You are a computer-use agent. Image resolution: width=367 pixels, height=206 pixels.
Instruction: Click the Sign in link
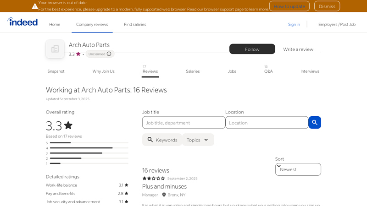click(294, 24)
